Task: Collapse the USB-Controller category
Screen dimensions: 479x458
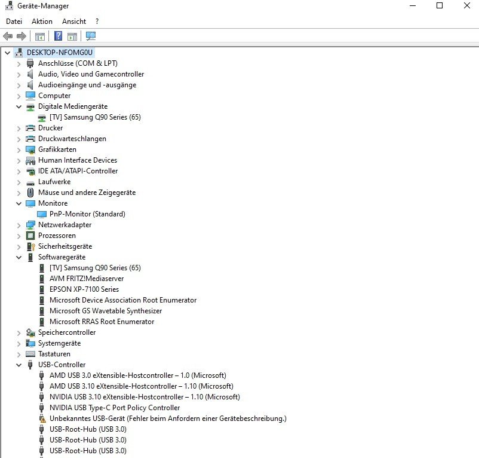Action: (x=19, y=365)
